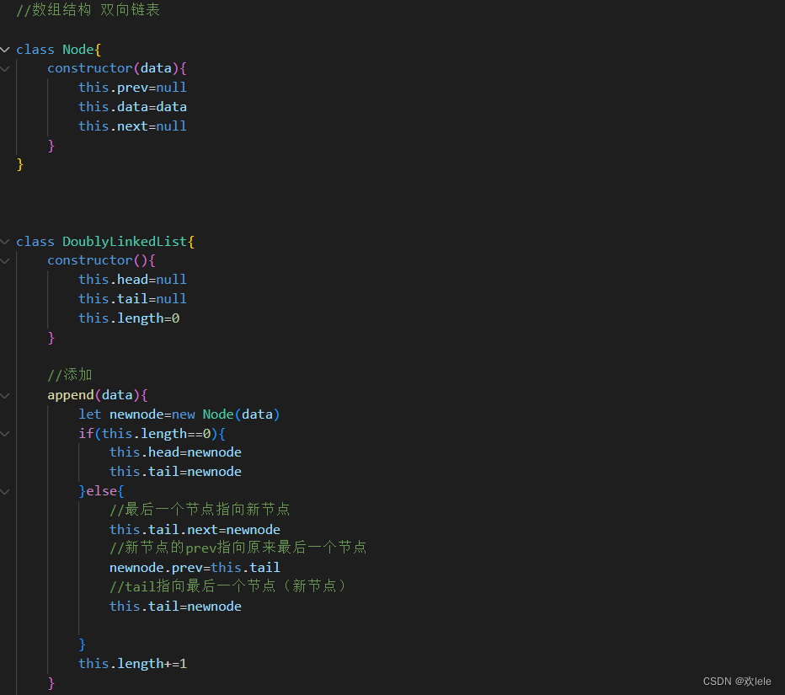Click the line let newnode=new Node(data)

click(x=179, y=414)
